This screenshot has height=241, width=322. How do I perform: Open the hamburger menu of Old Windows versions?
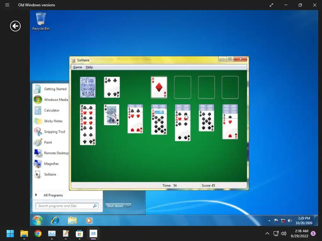tap(7, 5)
